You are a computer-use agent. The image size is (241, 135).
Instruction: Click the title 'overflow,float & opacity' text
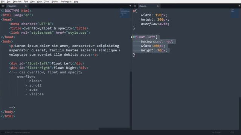(48, 28)
